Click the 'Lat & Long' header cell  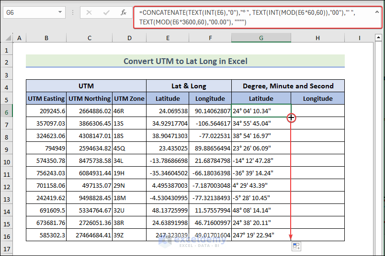coord(189,86)
